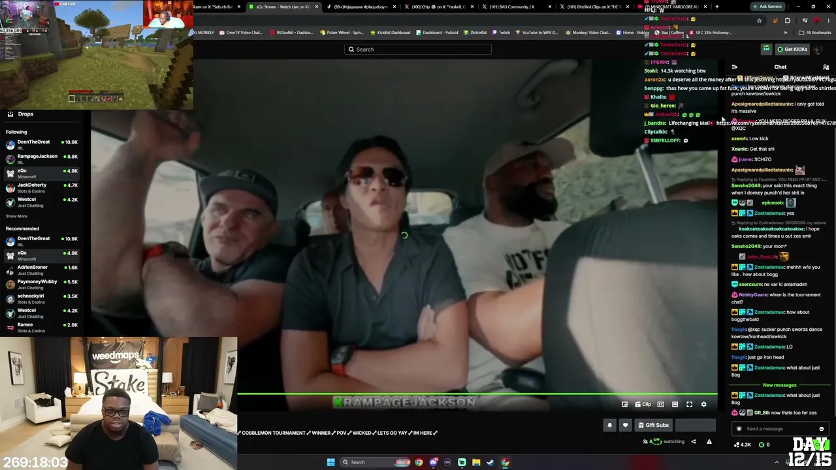Switch to the xQc Stream browser tab

click(283, 7)
